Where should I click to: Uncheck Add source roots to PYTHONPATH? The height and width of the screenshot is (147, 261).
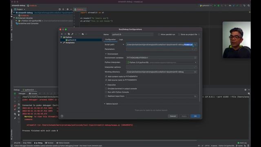click(x=106, y=80)
